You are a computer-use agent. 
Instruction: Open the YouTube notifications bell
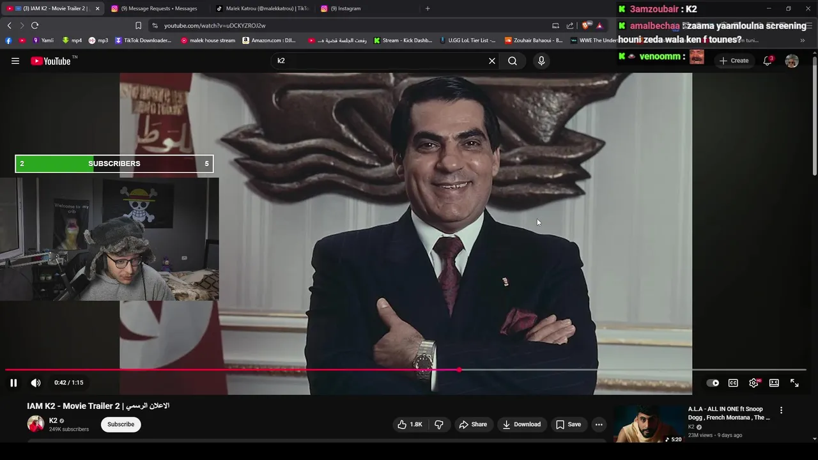click(768, 61)
